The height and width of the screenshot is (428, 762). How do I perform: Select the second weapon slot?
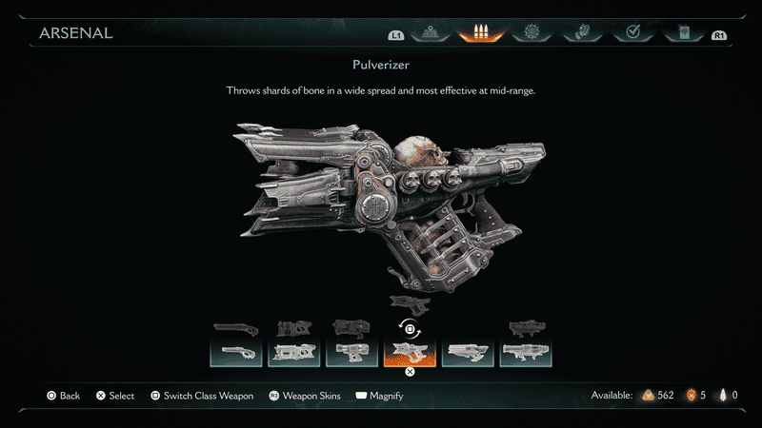coord(294,353)
